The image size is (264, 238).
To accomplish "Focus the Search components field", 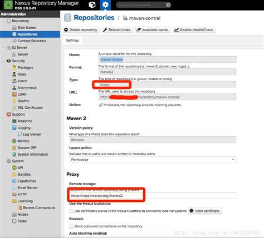I will 143,5.
